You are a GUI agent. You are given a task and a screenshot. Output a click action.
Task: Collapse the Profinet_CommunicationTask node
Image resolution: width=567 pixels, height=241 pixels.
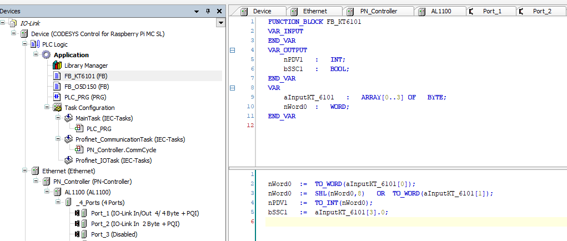coord(58,138)
